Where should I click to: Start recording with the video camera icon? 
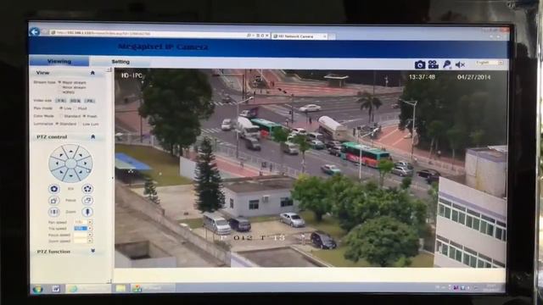pyautogui.click(x=433, y=64)
